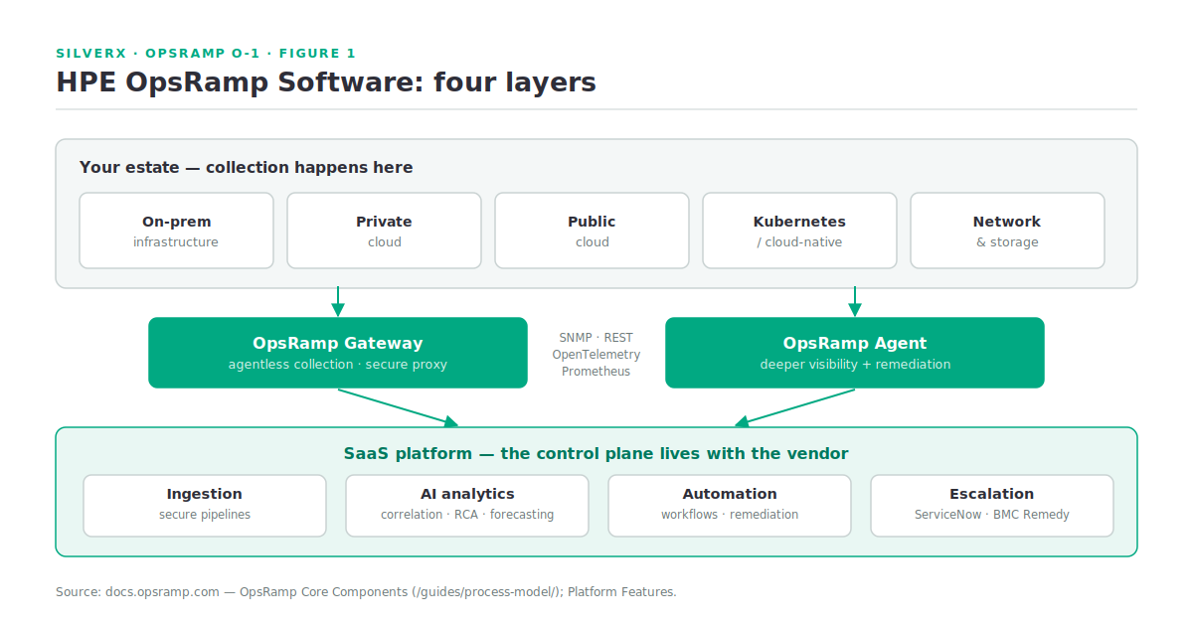Select the Private cloud card
The width and height of the screenshot is (1193, 626).
[x=384, y=231]
